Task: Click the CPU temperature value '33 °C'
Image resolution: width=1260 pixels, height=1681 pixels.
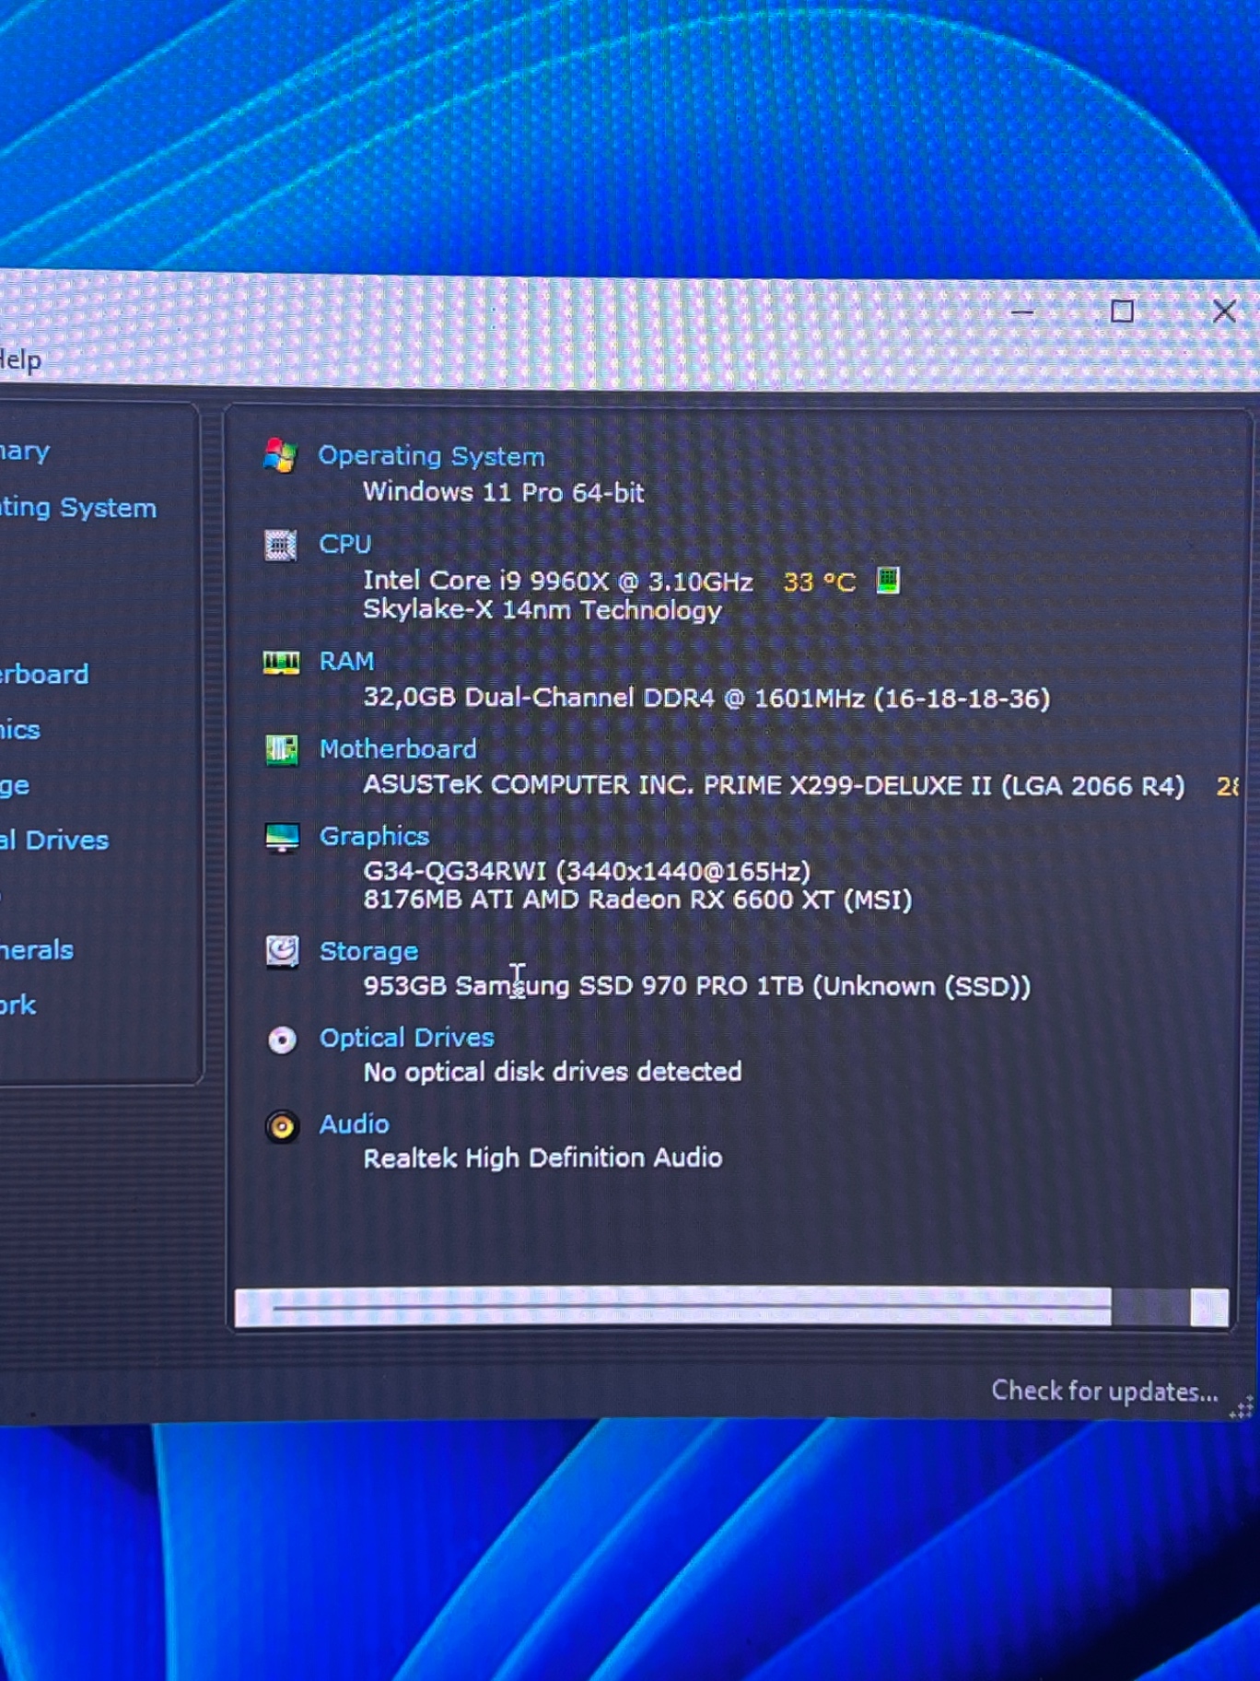Action: point(819,582)
